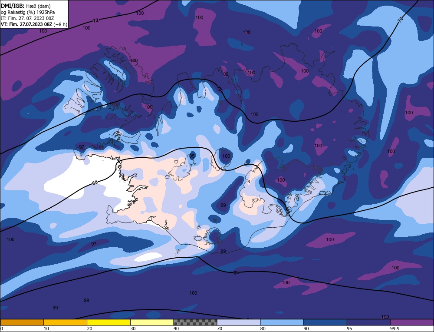
Task: Click the '40' legend tick label
Action: pos(176,329)
